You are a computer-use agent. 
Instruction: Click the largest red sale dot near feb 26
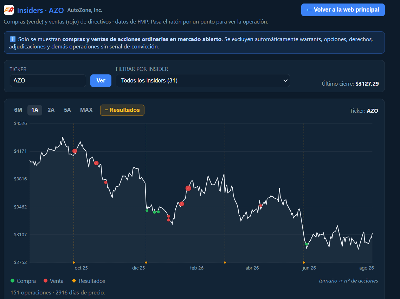click(188, 188)
